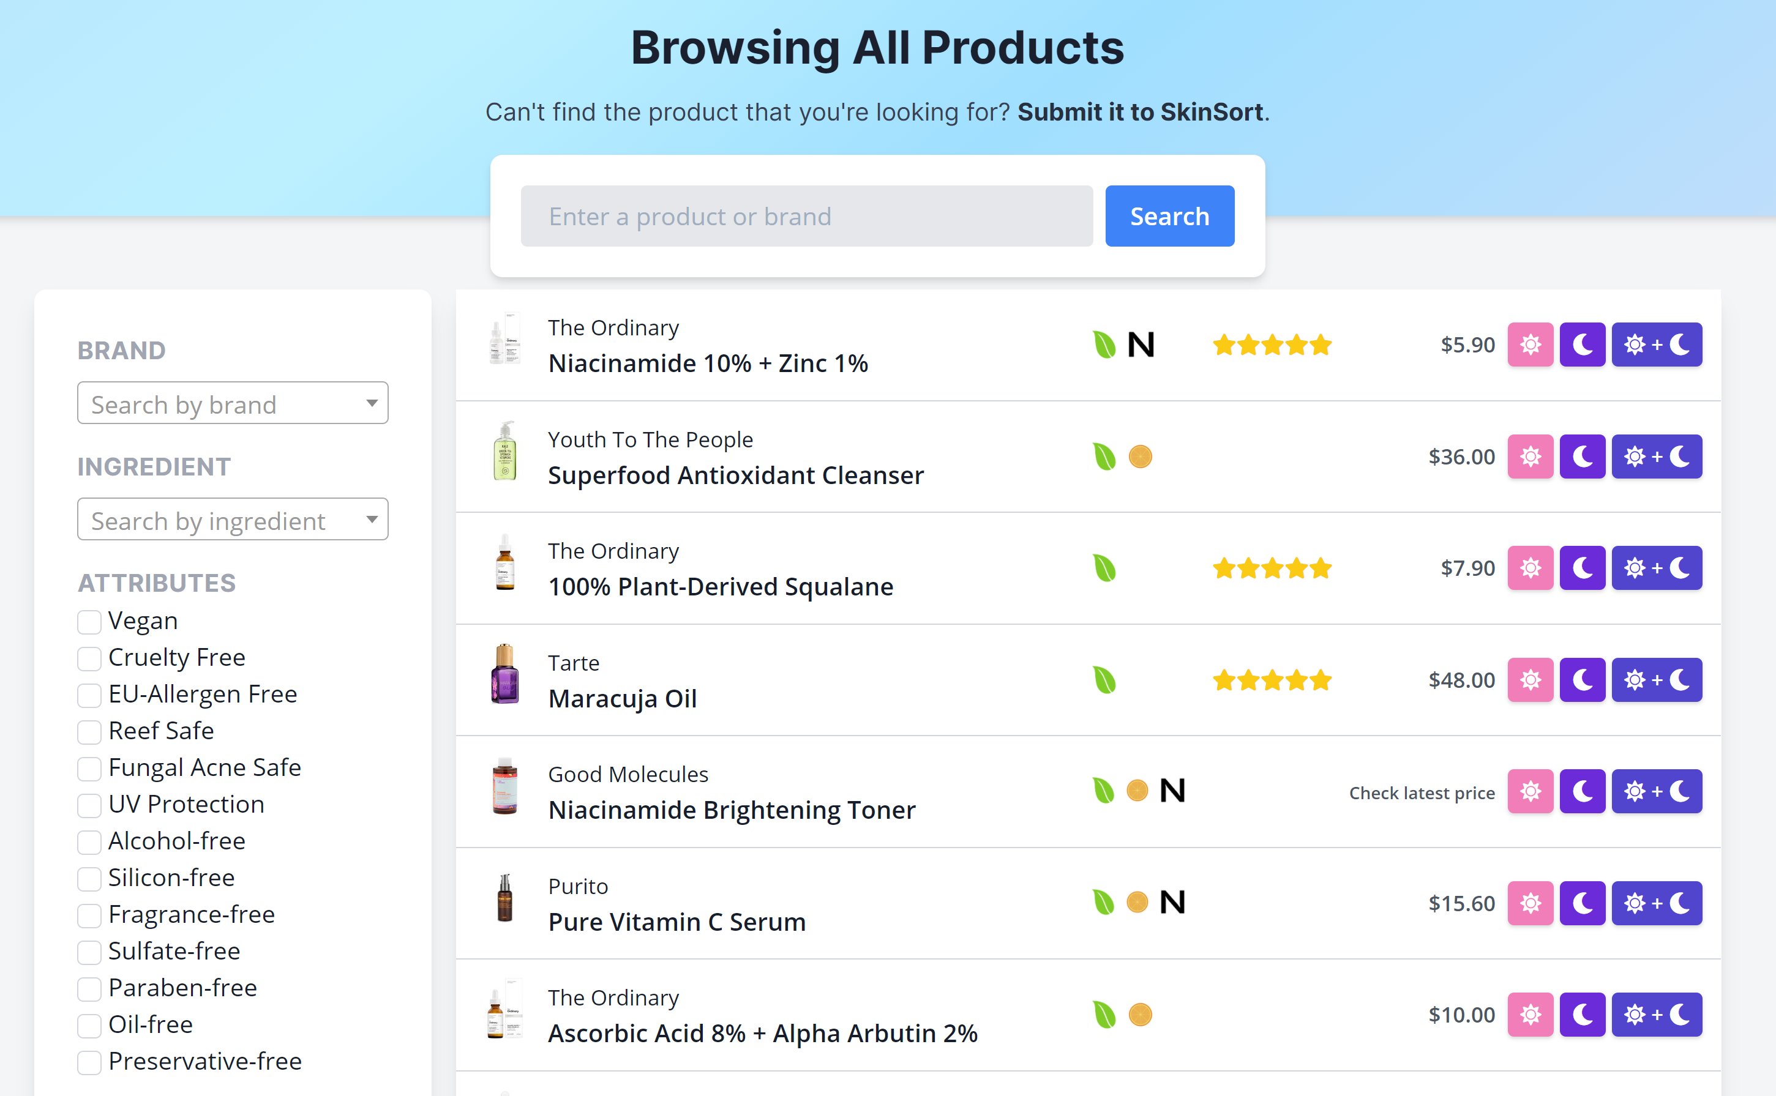Enable the Sulfate-free filter

click(89, 952)
